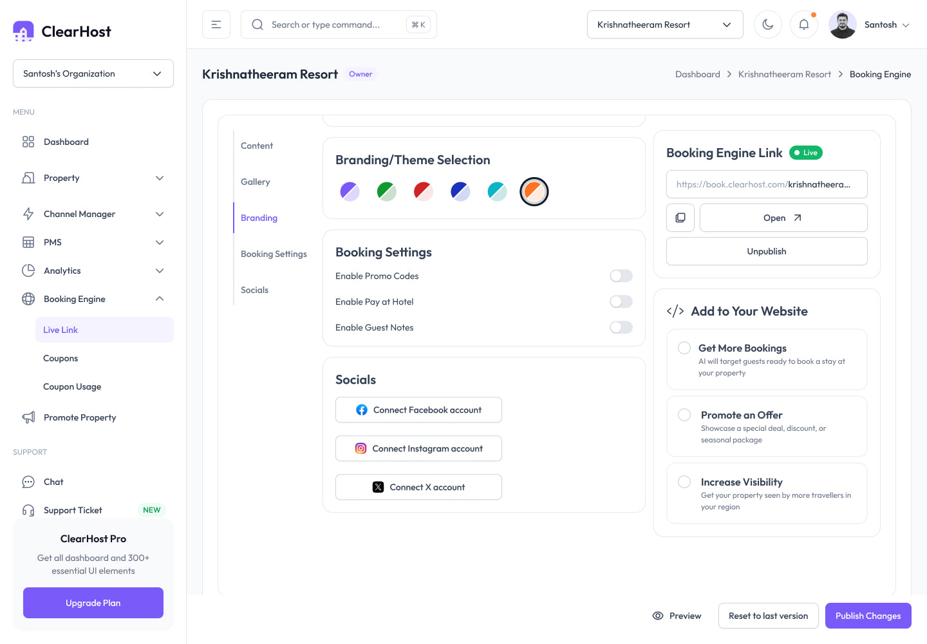Click the Analytics pie chart icon
This screenshot has width=927, height=644.
(x=28, y=270)
